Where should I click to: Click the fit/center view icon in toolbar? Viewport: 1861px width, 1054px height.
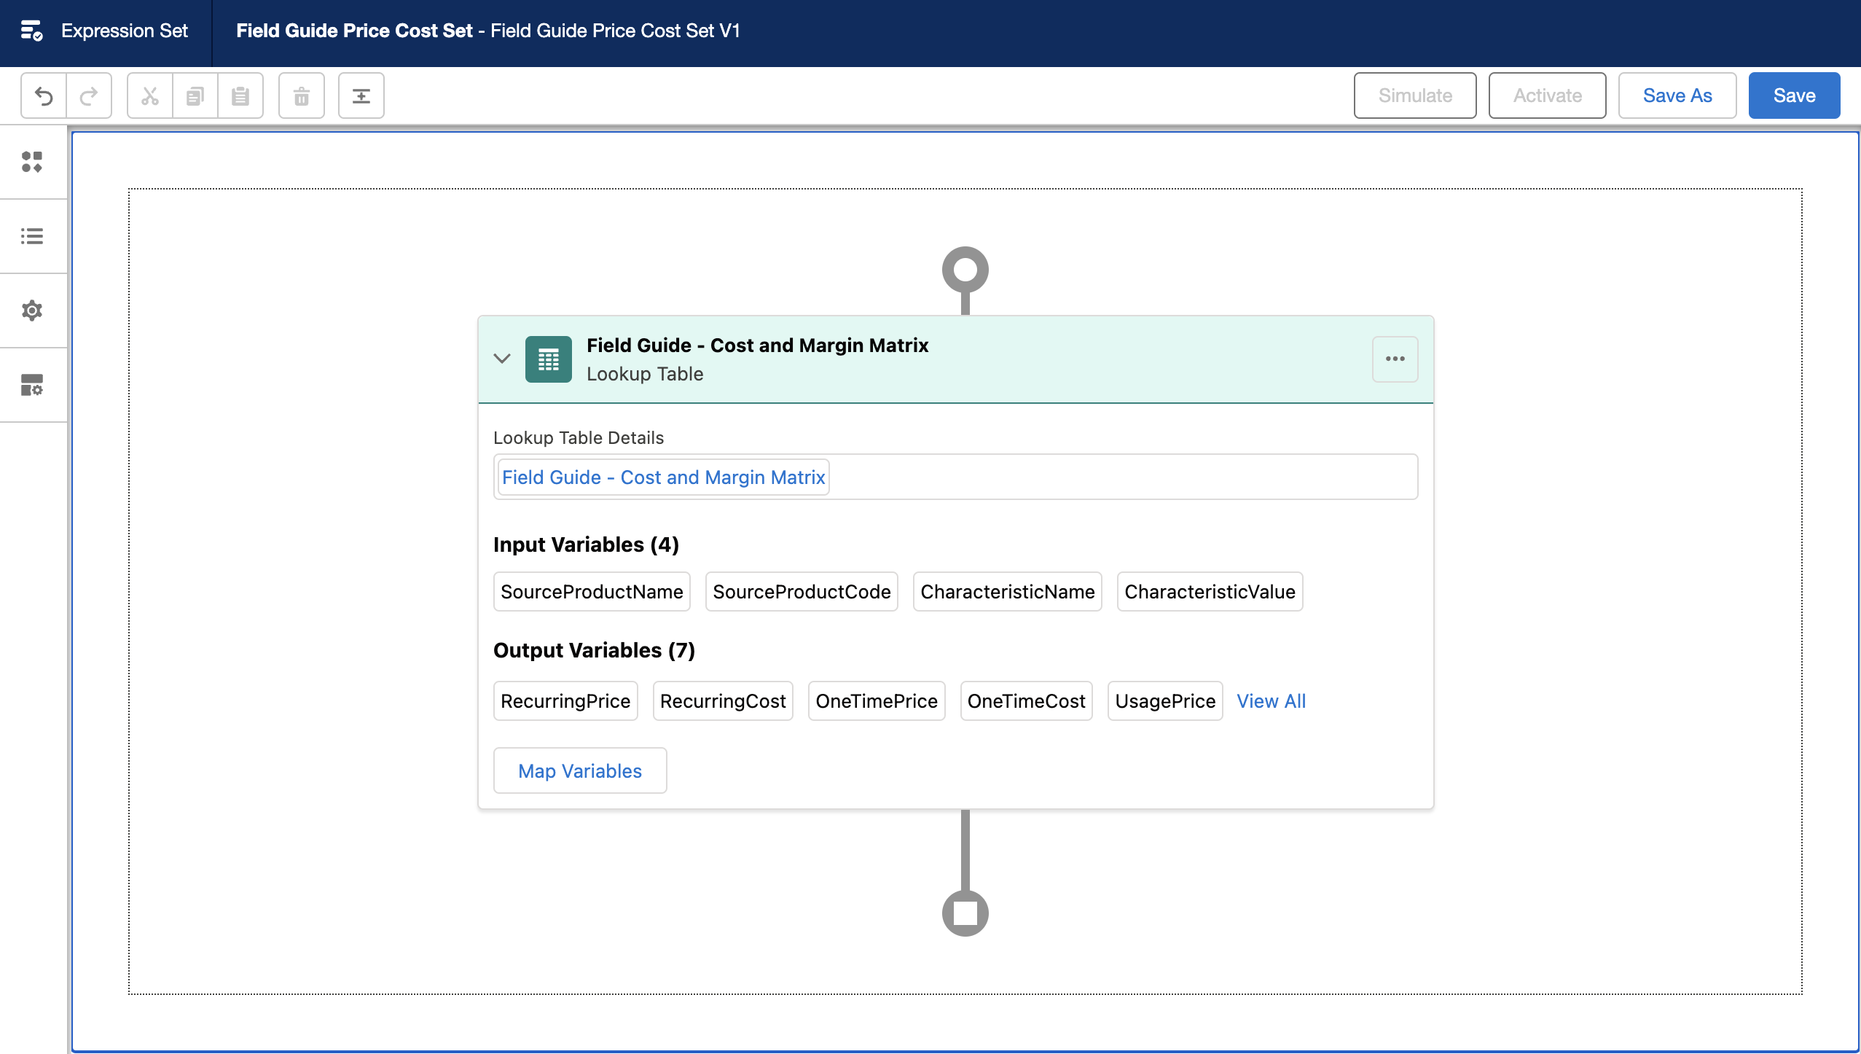(x=361, y=96)
